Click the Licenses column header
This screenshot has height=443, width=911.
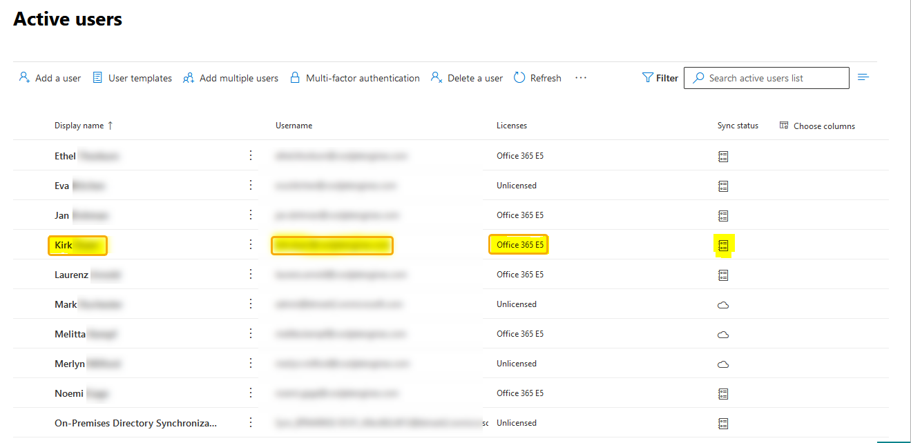tap(512, 126)
